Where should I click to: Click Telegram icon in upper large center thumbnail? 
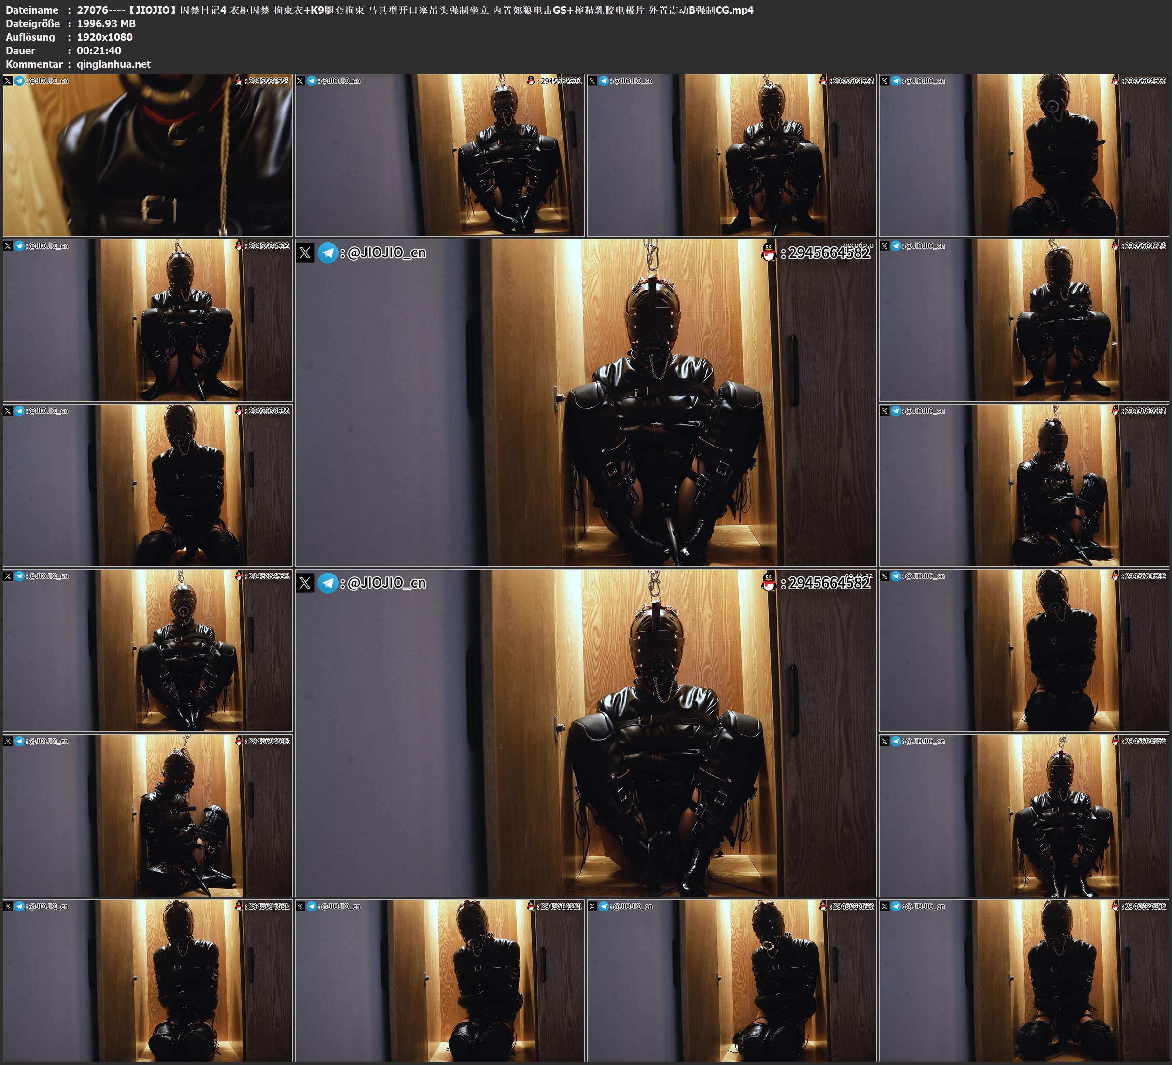328,253
